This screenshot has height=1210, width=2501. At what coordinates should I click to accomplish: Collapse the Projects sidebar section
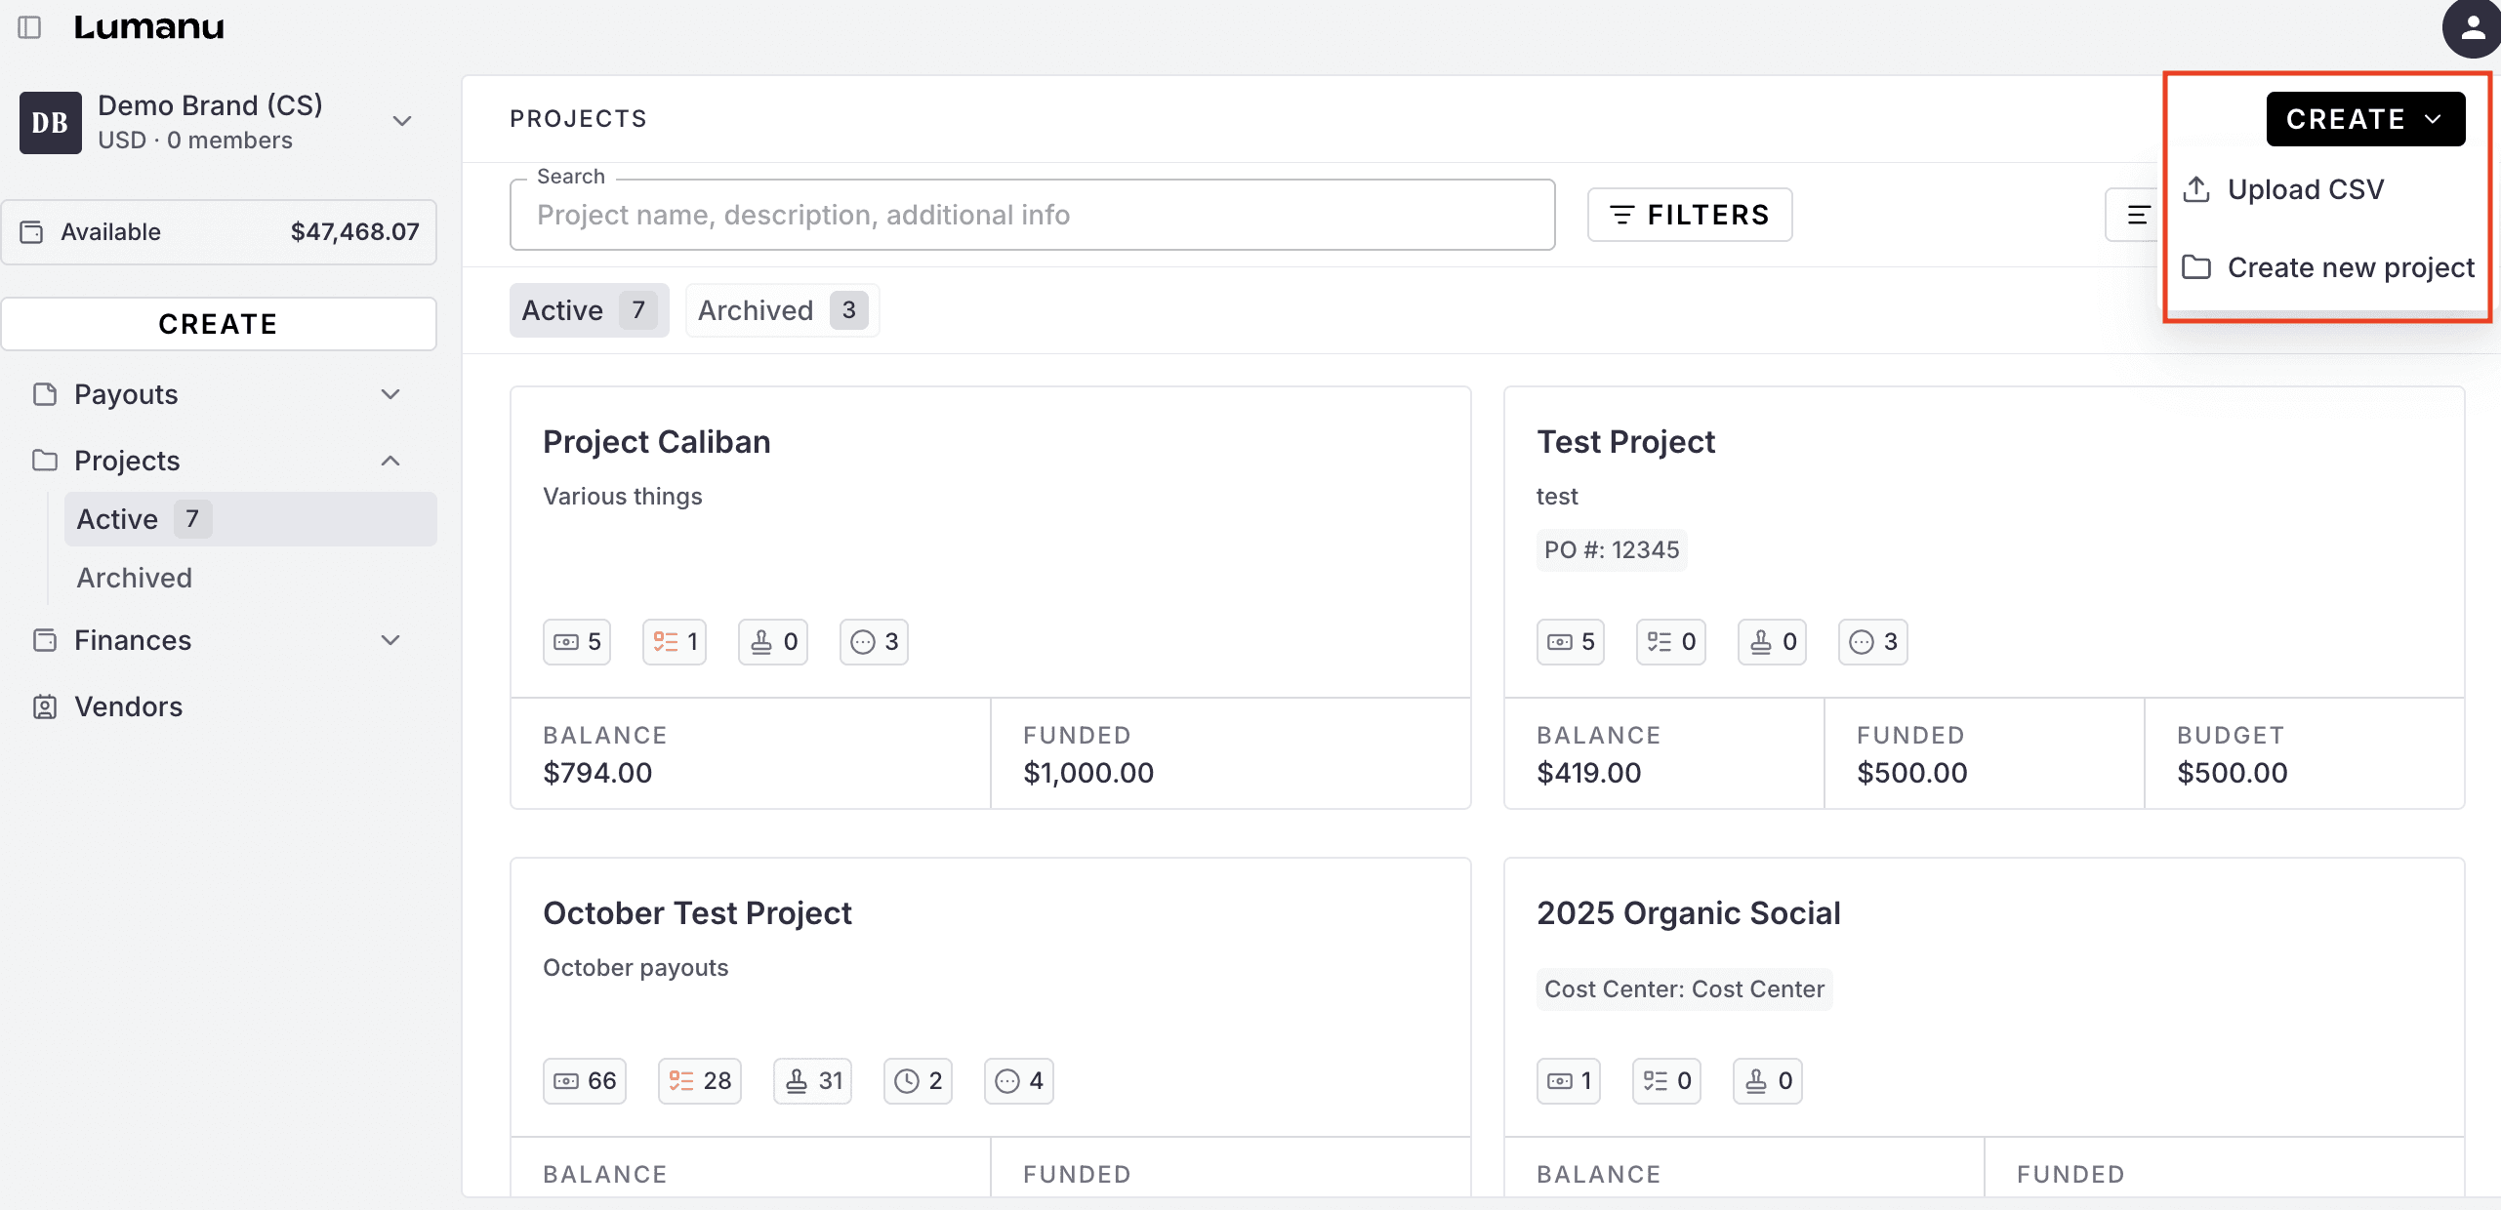tap(390, 461)
